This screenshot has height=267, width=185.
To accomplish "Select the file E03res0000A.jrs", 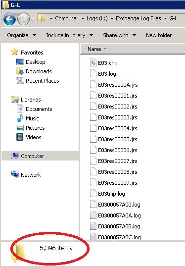I will click(x=118, y=85).
